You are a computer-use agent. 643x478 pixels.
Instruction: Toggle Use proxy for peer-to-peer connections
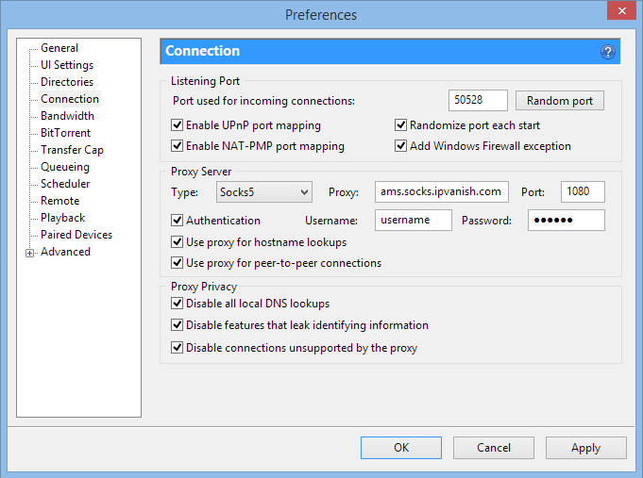[x=177, y=262]
